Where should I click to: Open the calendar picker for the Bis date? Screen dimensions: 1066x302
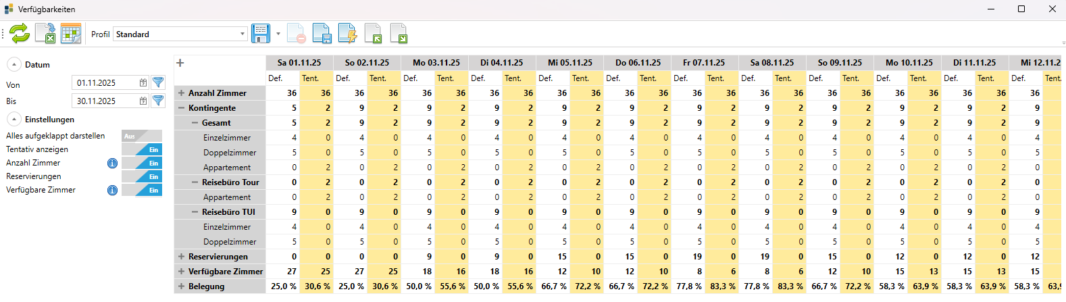tap(143, 101)
